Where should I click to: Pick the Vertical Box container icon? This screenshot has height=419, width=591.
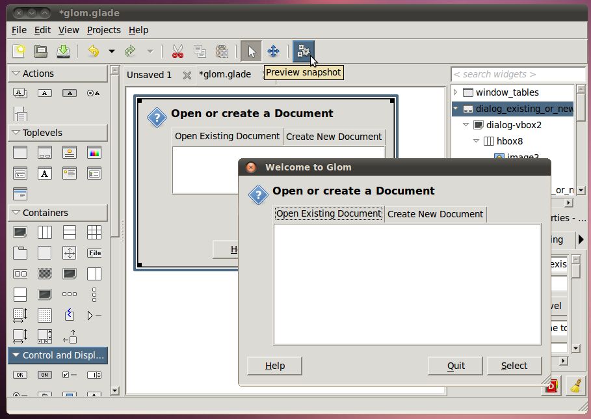(70, 232)
